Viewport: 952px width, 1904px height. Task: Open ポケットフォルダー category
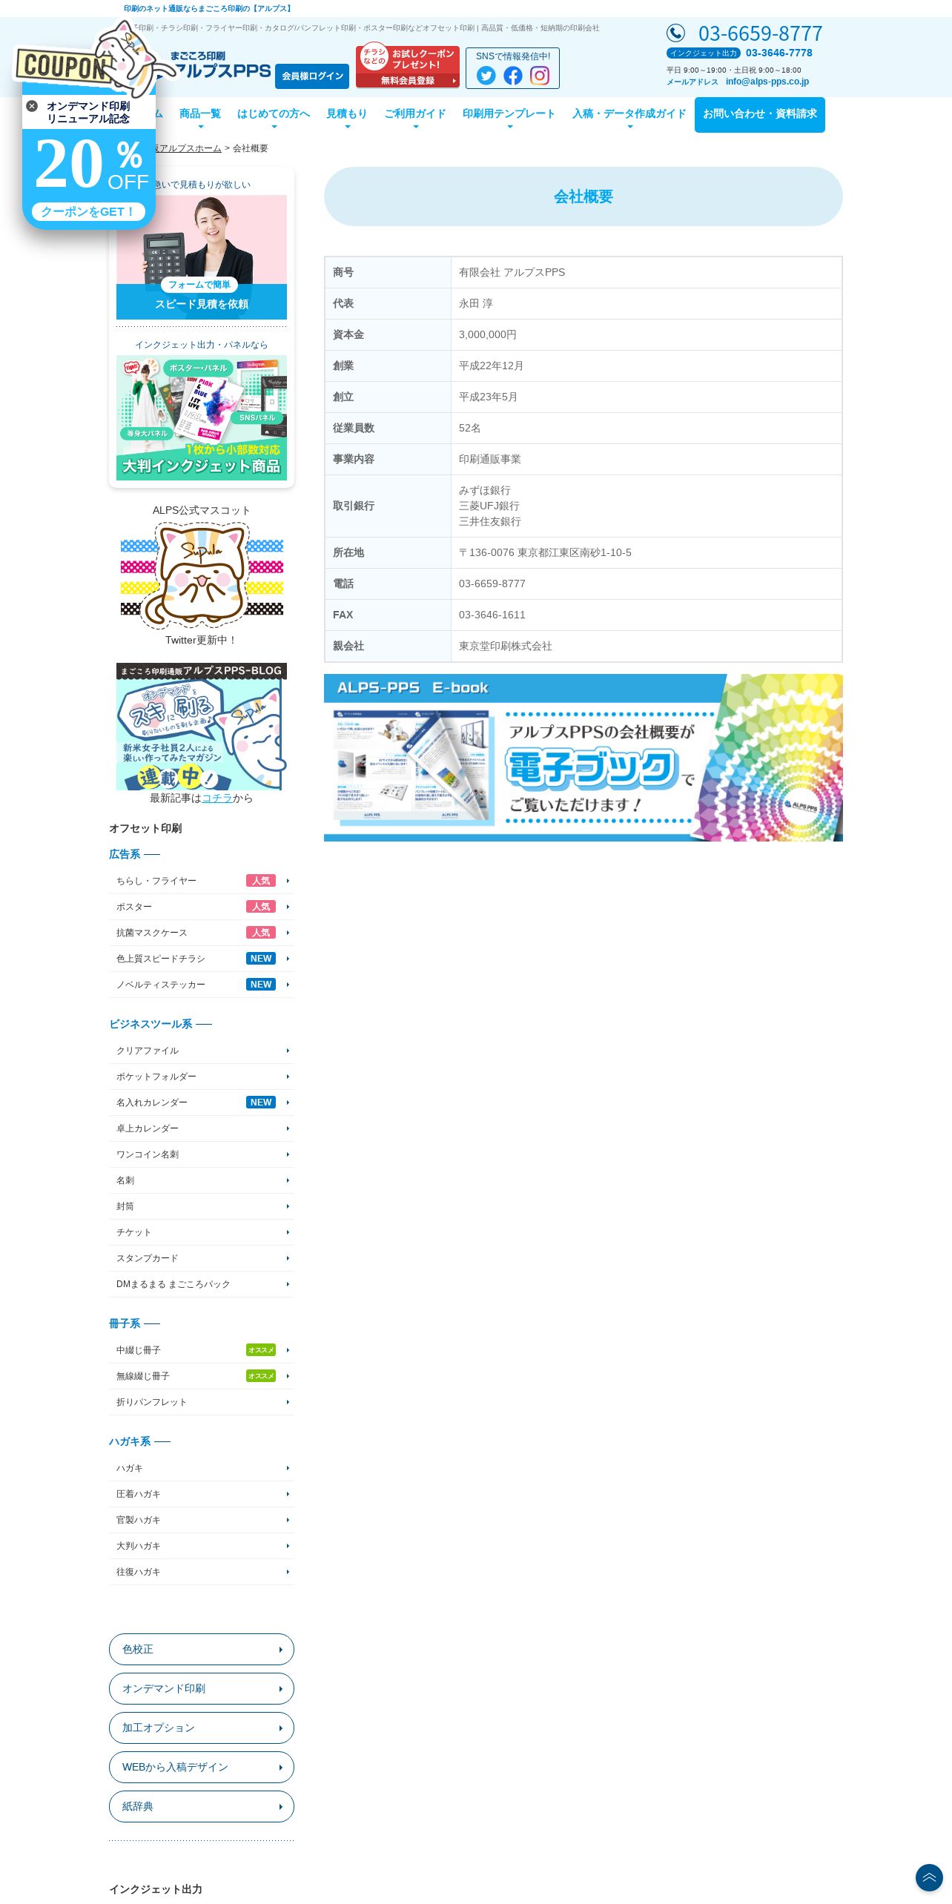202,1077
